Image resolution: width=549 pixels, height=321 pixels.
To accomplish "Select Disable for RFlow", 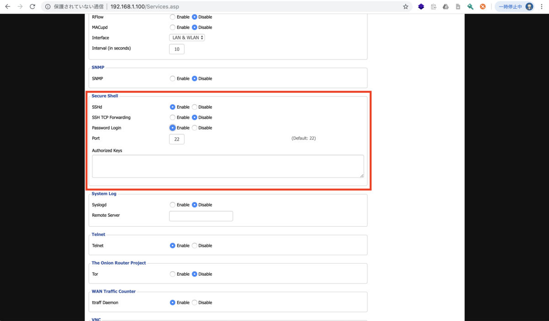I will [x=194, y=17].
